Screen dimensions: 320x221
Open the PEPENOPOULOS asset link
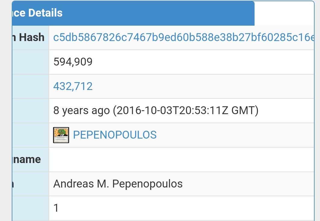(115, 135)
